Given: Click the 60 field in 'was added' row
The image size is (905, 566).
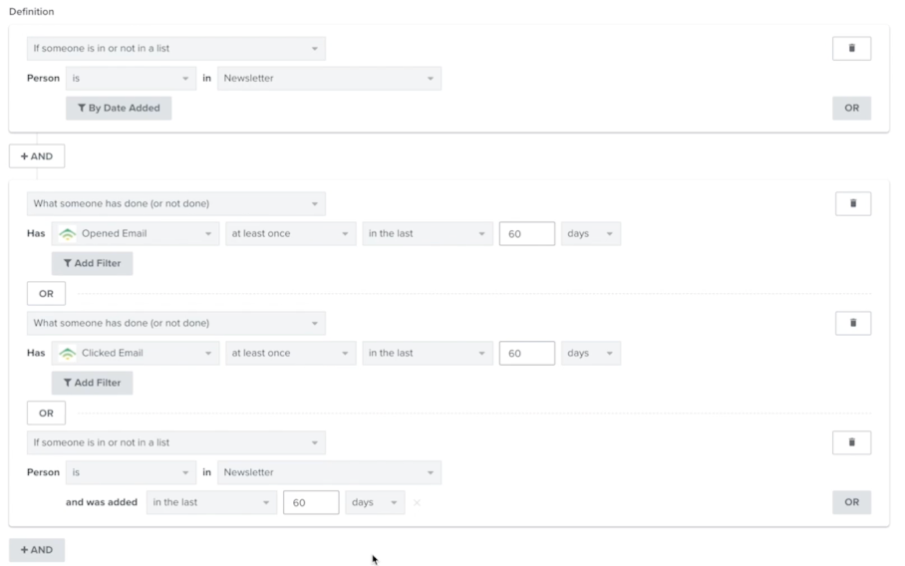Looking at the screenshot, I should tap(311, 502).
